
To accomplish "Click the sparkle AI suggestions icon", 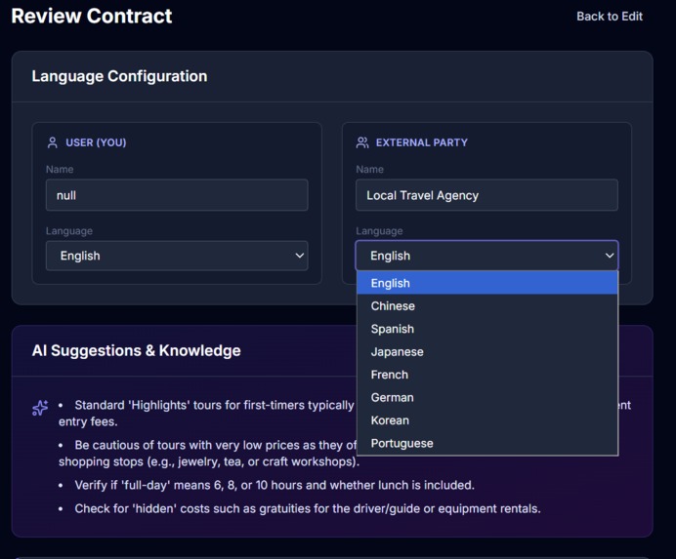I will tap(40, 408).
